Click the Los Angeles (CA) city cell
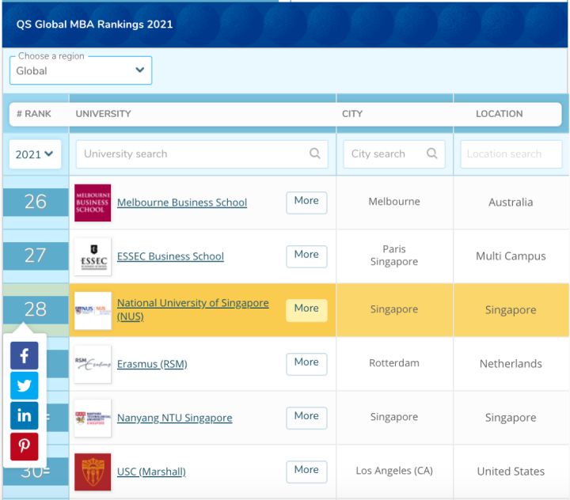The height and width of the screenshot is (500, 570). point(394,471)
